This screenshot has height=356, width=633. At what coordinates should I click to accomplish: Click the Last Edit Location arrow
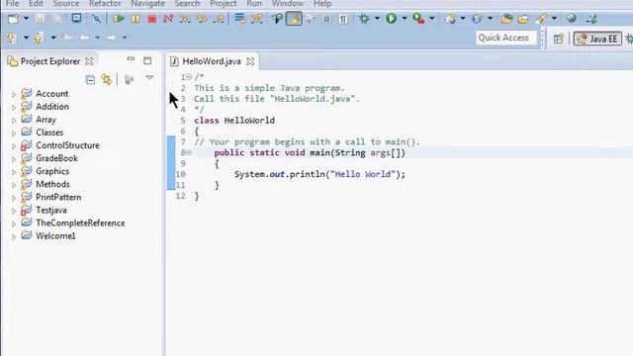[68, 38]
